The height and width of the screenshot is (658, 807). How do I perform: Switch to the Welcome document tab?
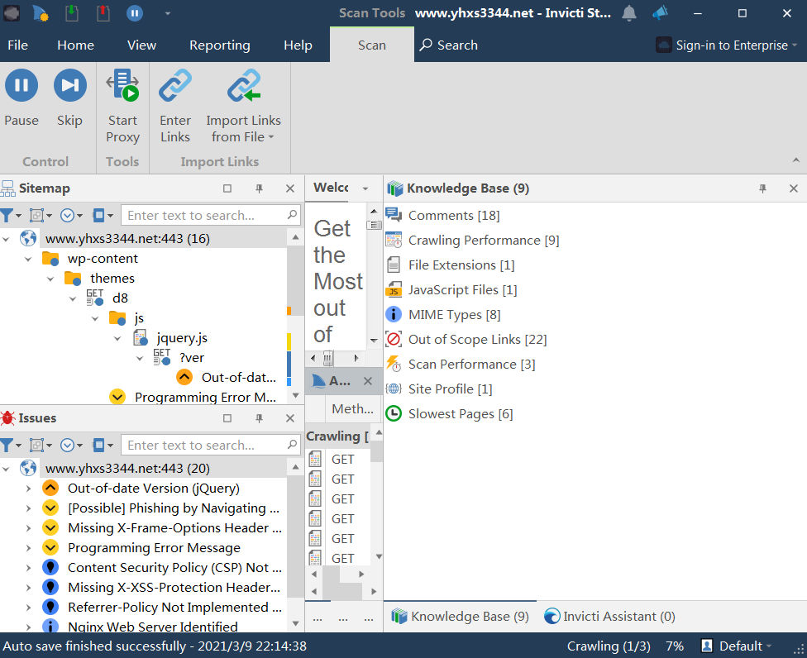pyautogui.click(x=331, y=188)
